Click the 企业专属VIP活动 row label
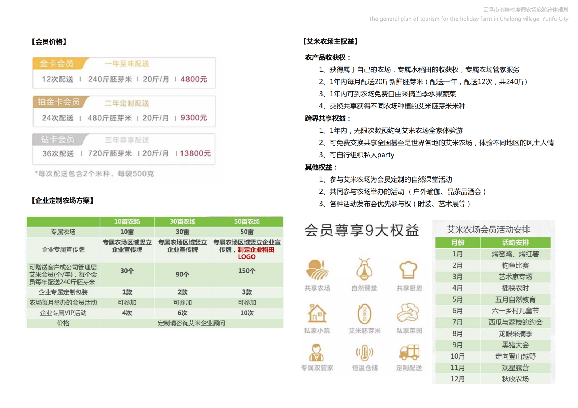This screenshot has height=408, width=578. pos(63,313)
